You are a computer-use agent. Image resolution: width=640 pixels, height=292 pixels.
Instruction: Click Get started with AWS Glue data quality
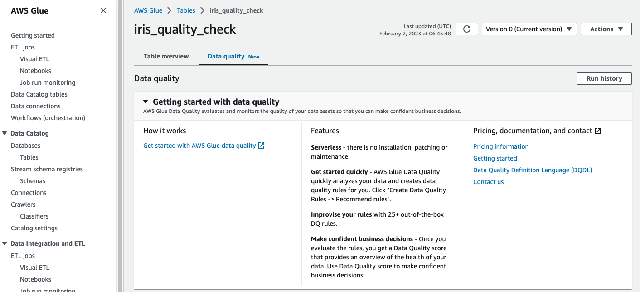199,146
